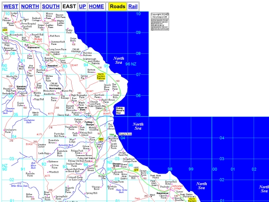Navigate to the SOUTH map sheet
The height and width of the screenshot is (202, 269).
pyautogui.click(x=51, y=6)
